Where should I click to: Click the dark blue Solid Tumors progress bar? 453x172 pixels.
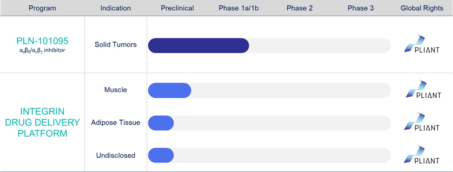coord(198,45)
